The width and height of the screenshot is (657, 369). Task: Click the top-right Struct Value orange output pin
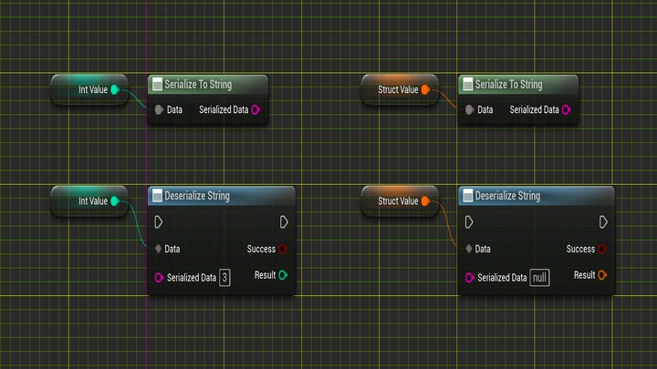coord(425,89)
